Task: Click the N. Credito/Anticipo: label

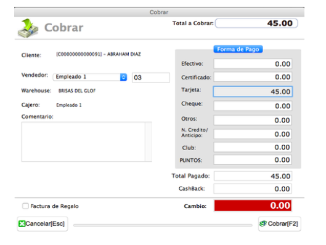Action: (x=195, y=133)
